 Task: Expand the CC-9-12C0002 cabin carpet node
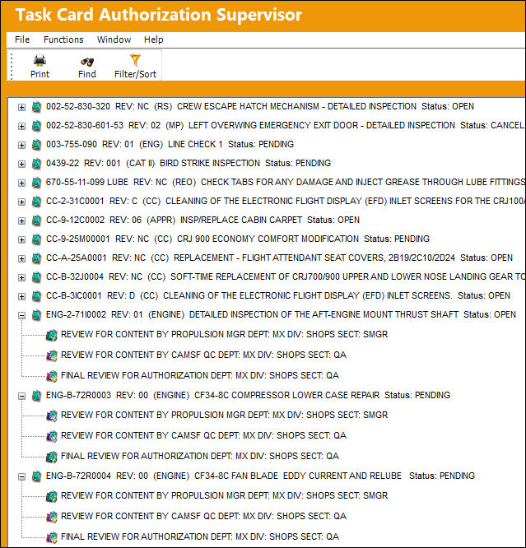coord(21,221)
